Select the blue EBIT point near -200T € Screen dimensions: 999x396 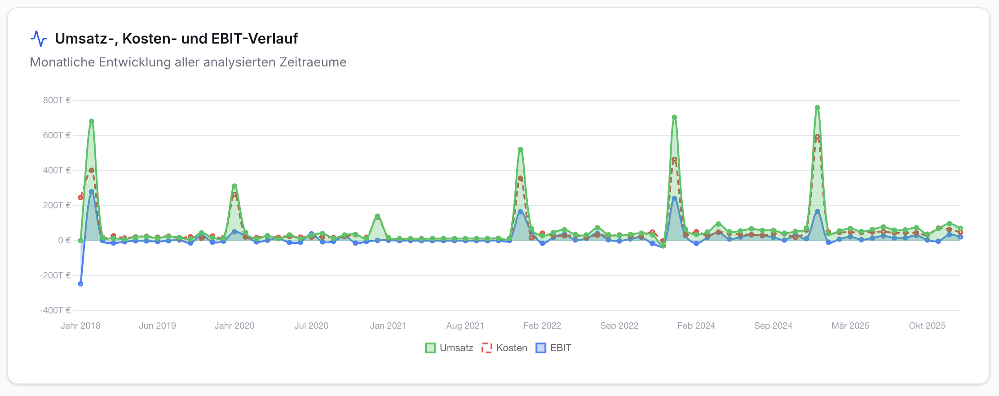pos(80,284)
